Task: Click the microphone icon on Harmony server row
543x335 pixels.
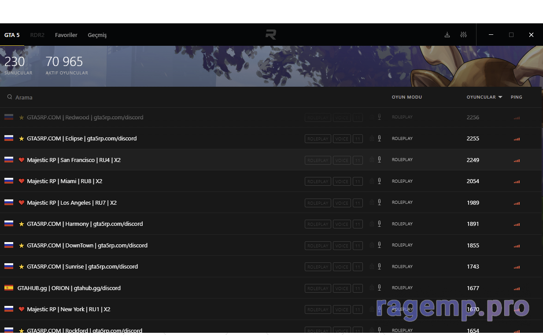Action: (x=379, y=224)
